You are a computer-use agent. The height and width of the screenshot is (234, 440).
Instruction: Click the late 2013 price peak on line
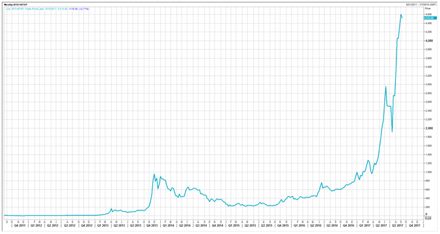154,174
